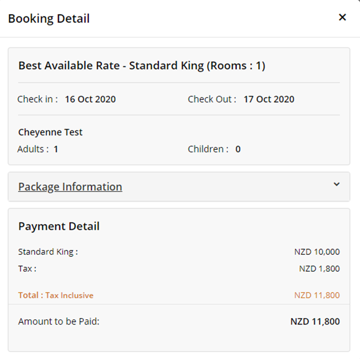
Task: Open the Package Information link
Action: click(x=70, y=187)
